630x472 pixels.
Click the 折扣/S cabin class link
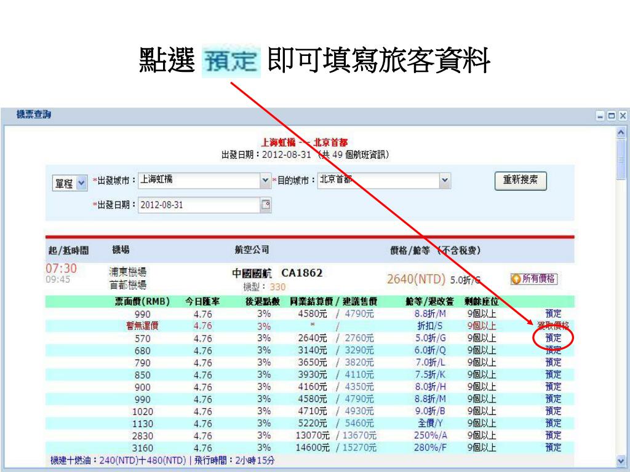430,326
